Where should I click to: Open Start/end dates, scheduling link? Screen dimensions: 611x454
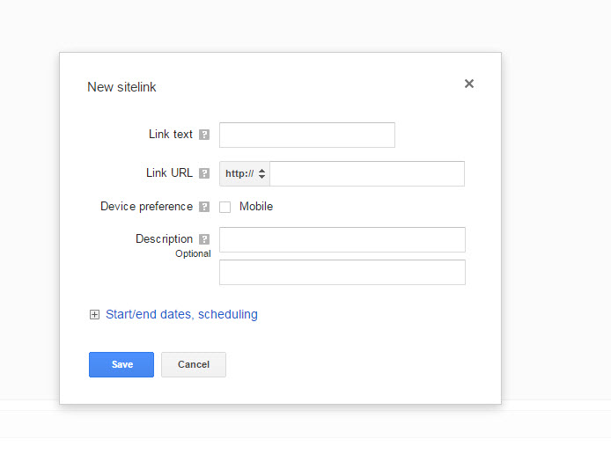[x=181, y=314]
